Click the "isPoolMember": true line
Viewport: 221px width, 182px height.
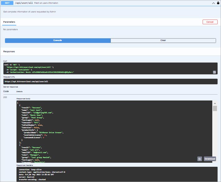coord(32,125)
